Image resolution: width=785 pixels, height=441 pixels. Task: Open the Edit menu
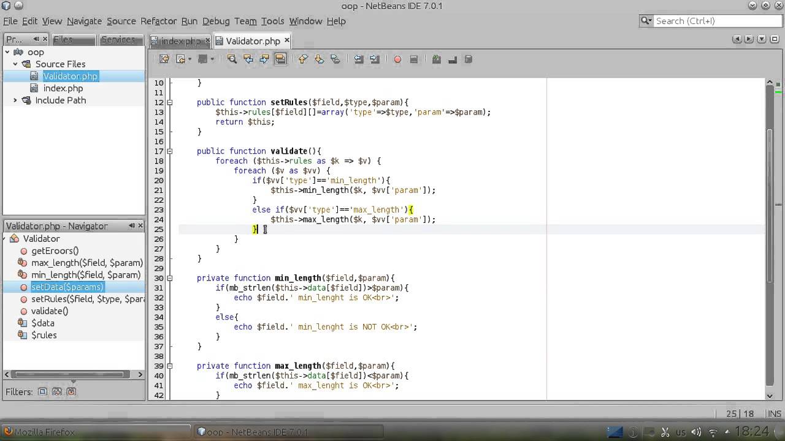[30, 21]
